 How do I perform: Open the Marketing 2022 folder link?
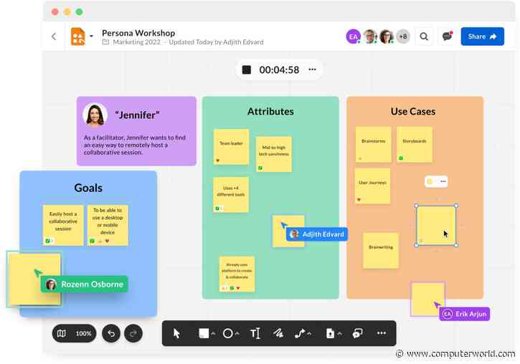click(136, 42)
